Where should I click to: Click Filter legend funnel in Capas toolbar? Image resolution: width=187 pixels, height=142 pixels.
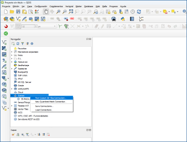(x=27, y=135)
